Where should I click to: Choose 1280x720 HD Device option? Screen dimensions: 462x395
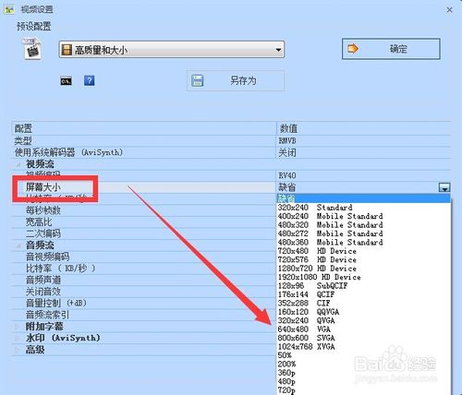click(363, 269)
